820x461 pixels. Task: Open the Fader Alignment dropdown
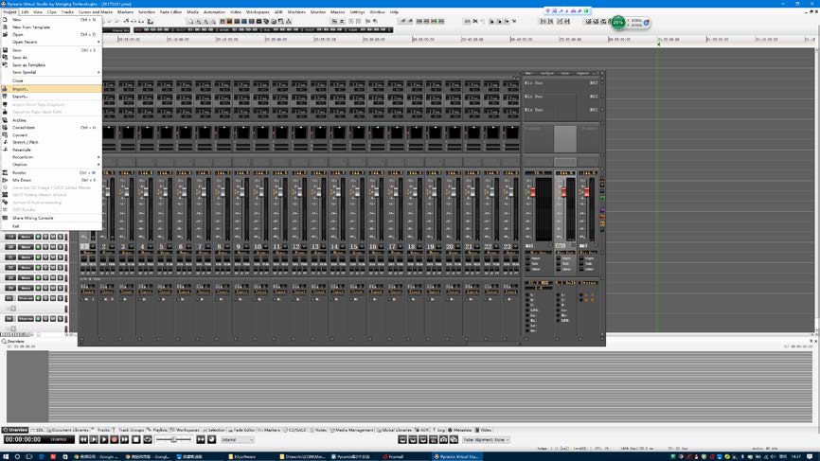click(486, 440)
